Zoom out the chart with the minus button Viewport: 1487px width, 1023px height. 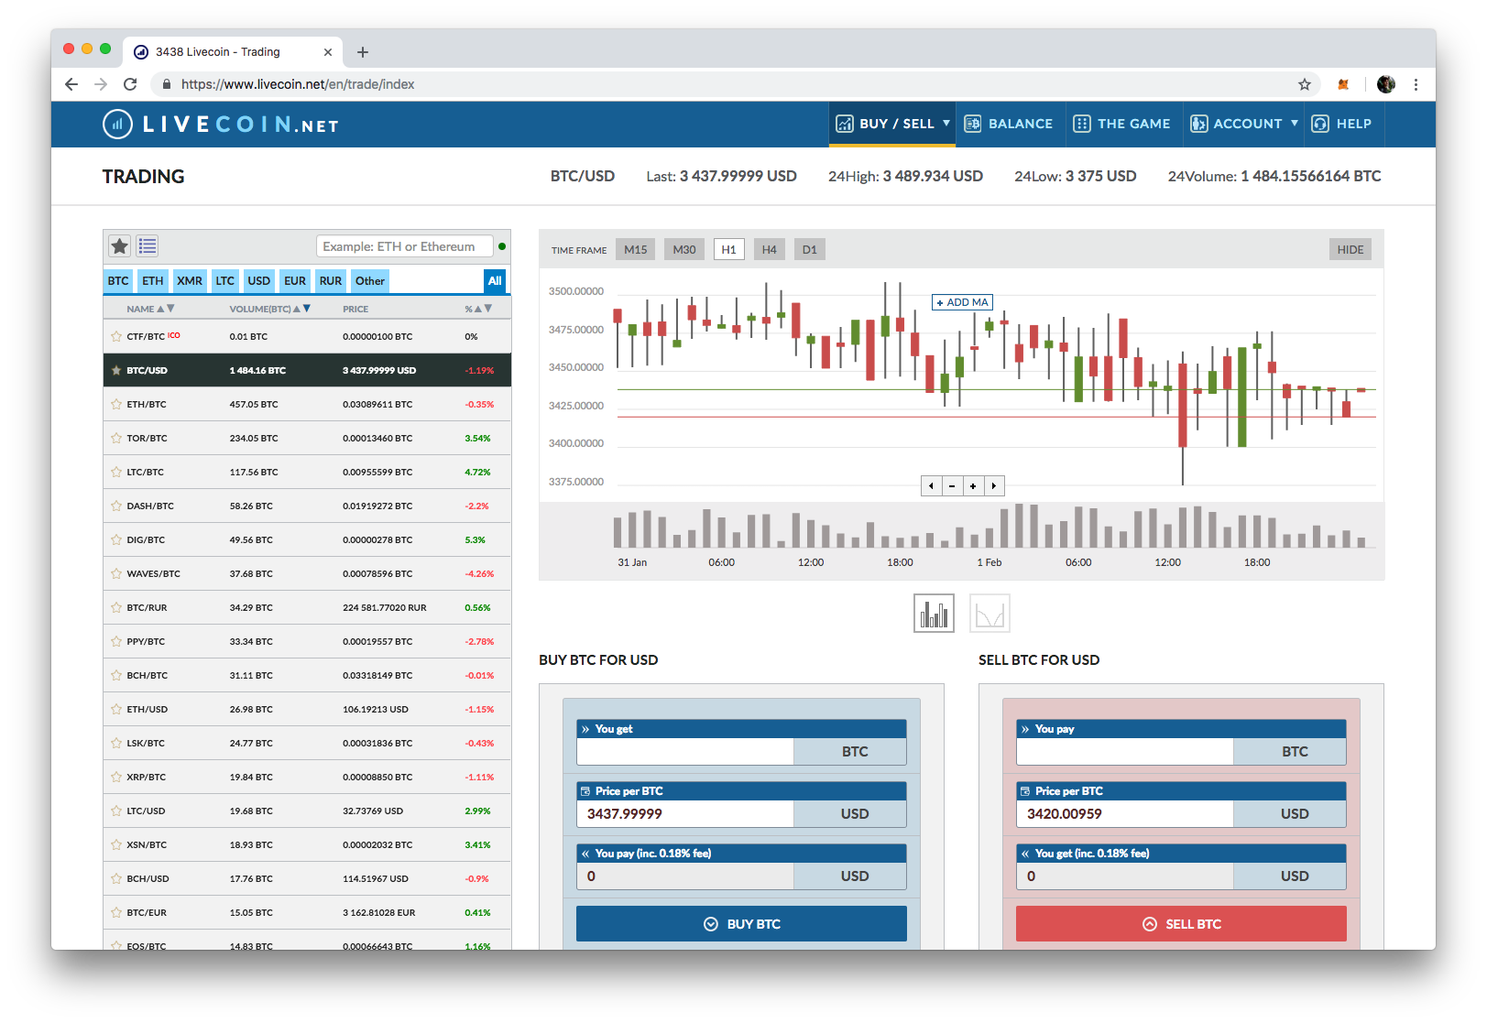point(952,485)
